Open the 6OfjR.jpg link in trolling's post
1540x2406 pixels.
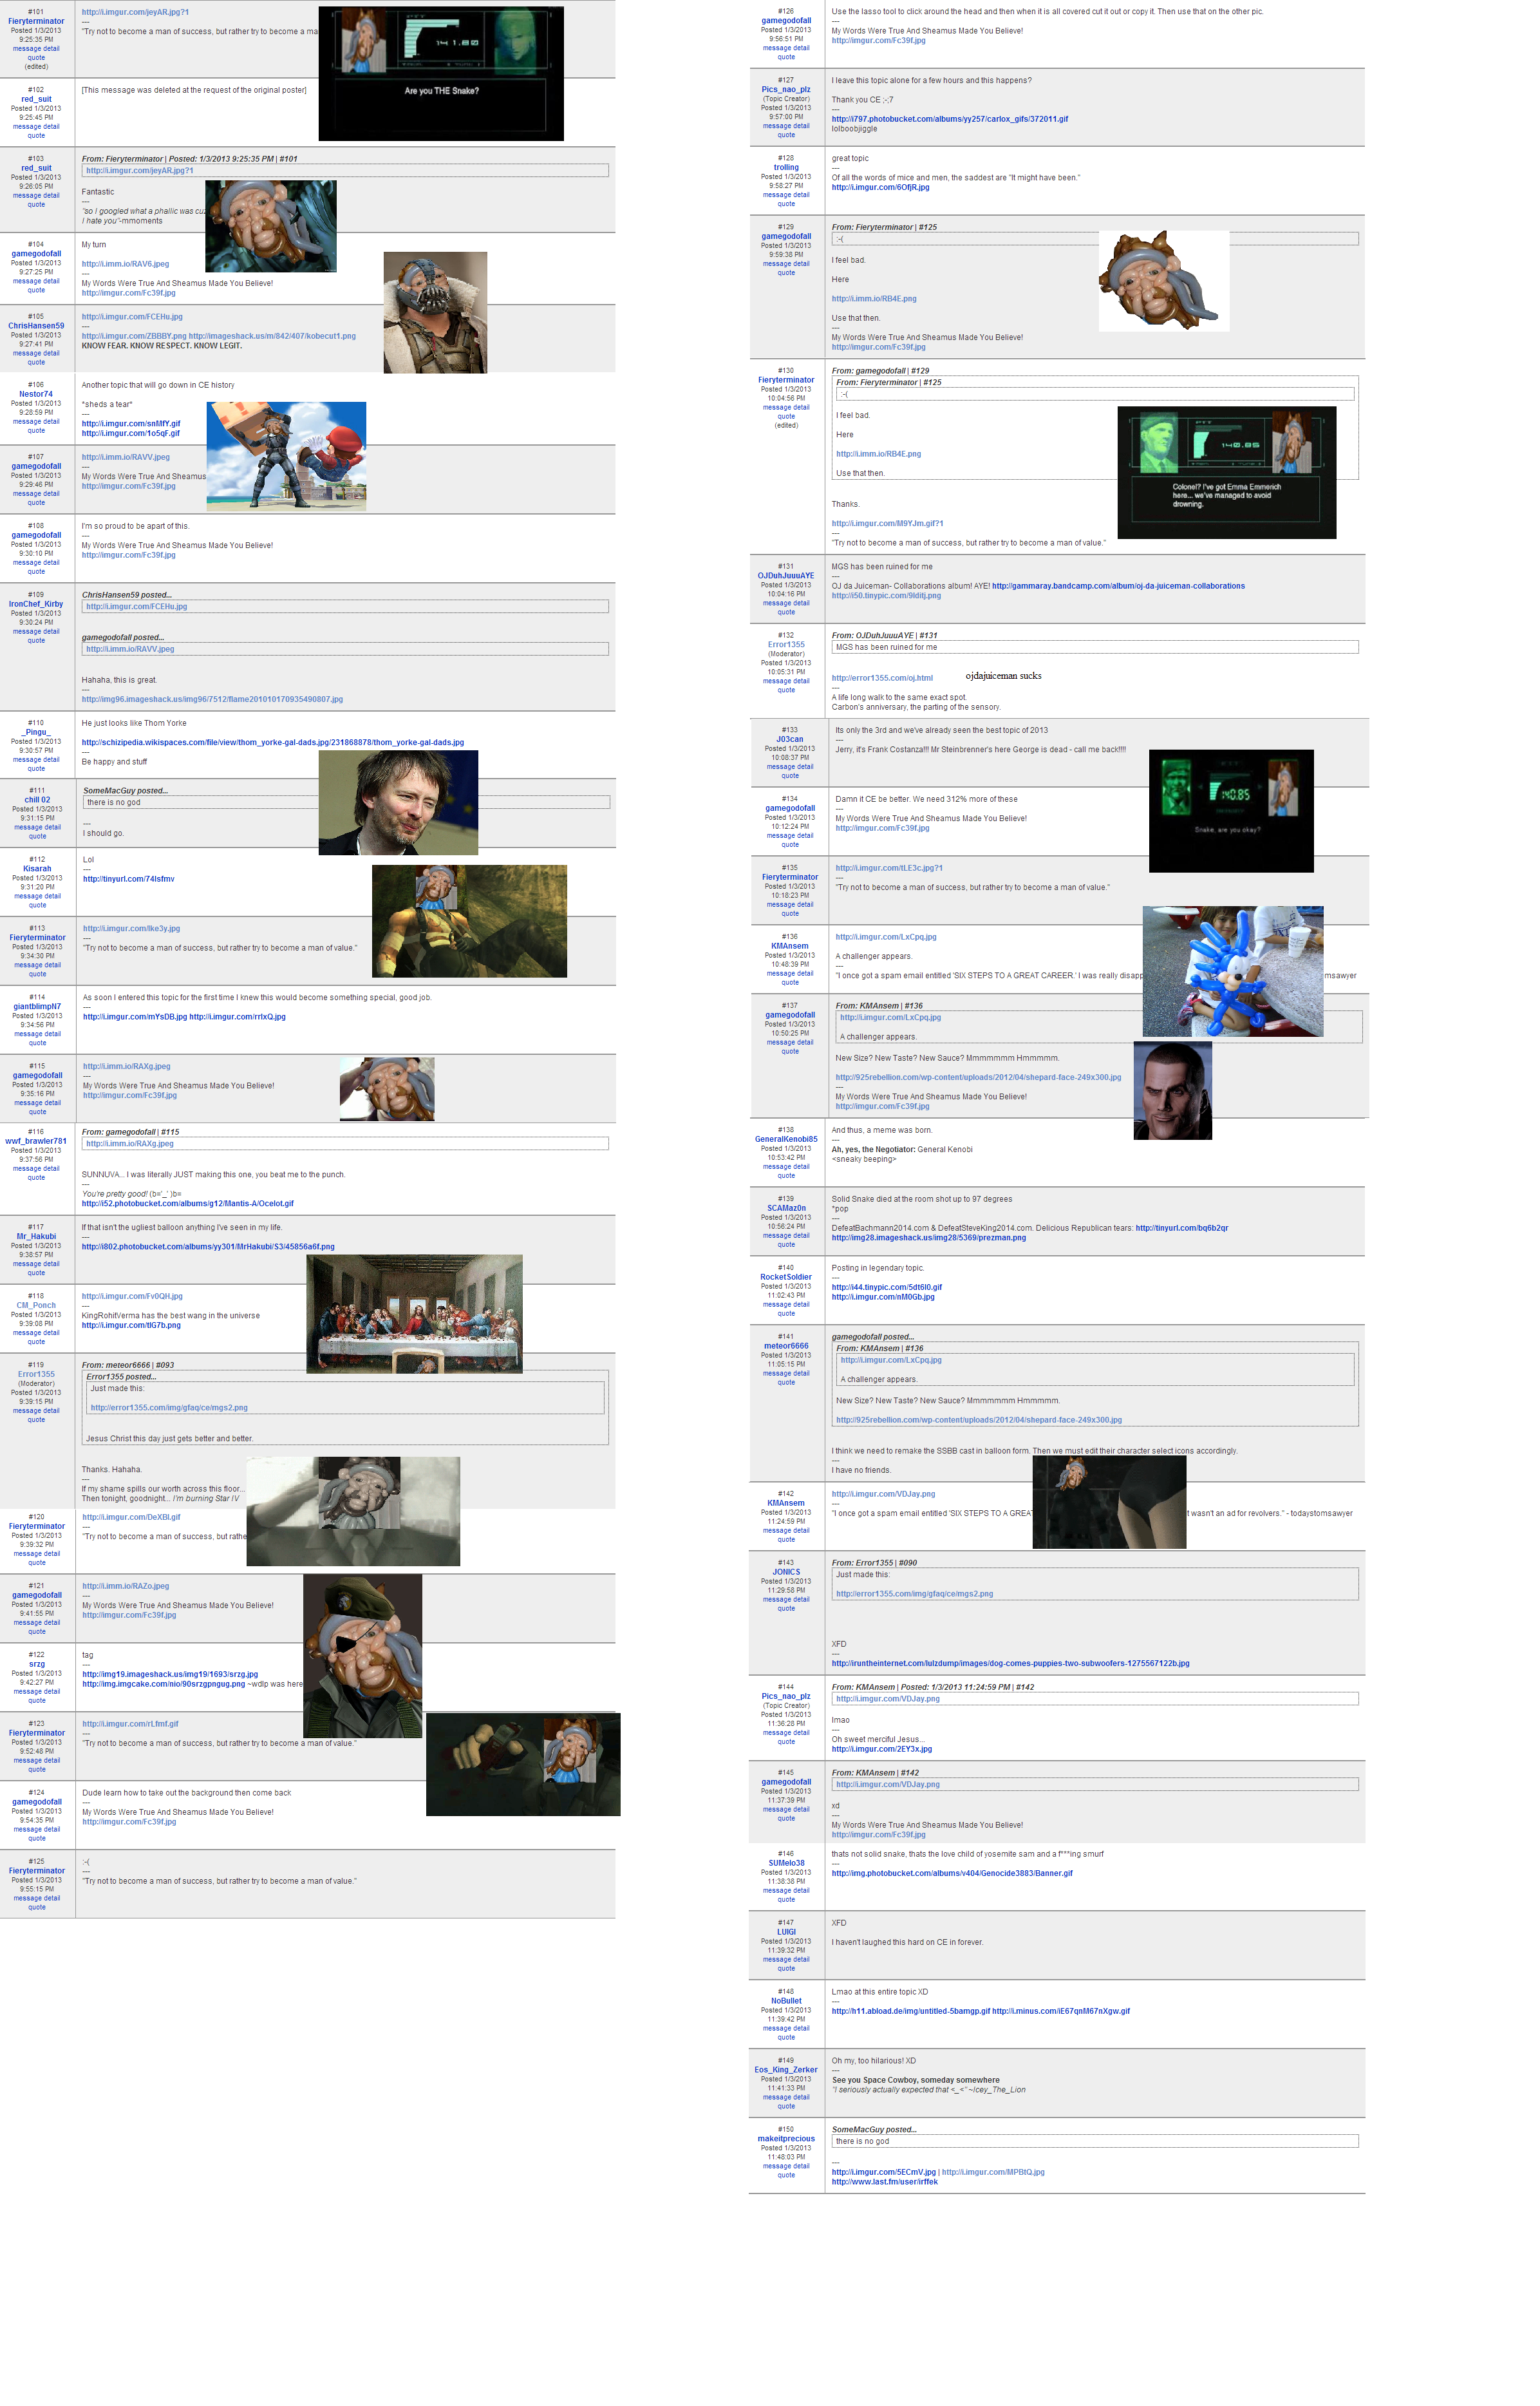coord(880,188)
